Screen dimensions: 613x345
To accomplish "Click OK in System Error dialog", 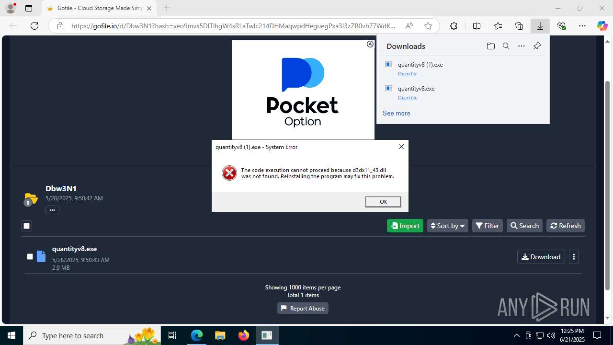I will 383,202.
